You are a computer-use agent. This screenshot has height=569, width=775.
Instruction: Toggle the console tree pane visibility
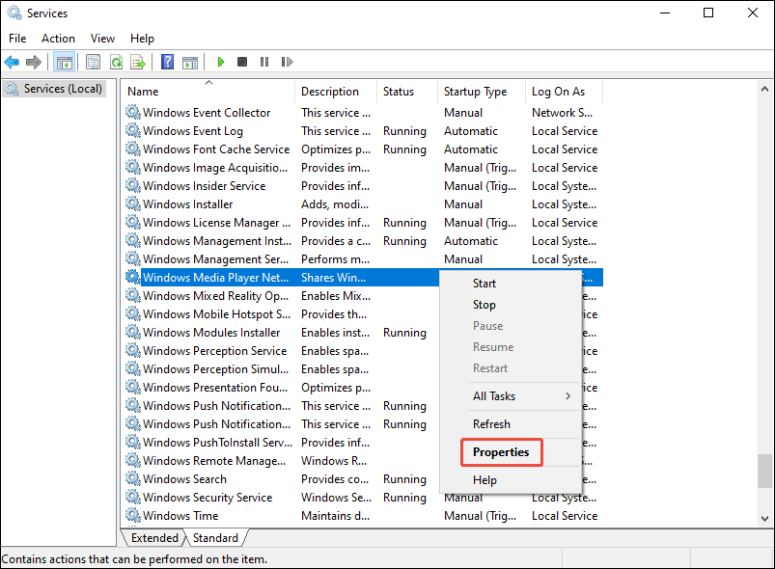tap(64, 62)
